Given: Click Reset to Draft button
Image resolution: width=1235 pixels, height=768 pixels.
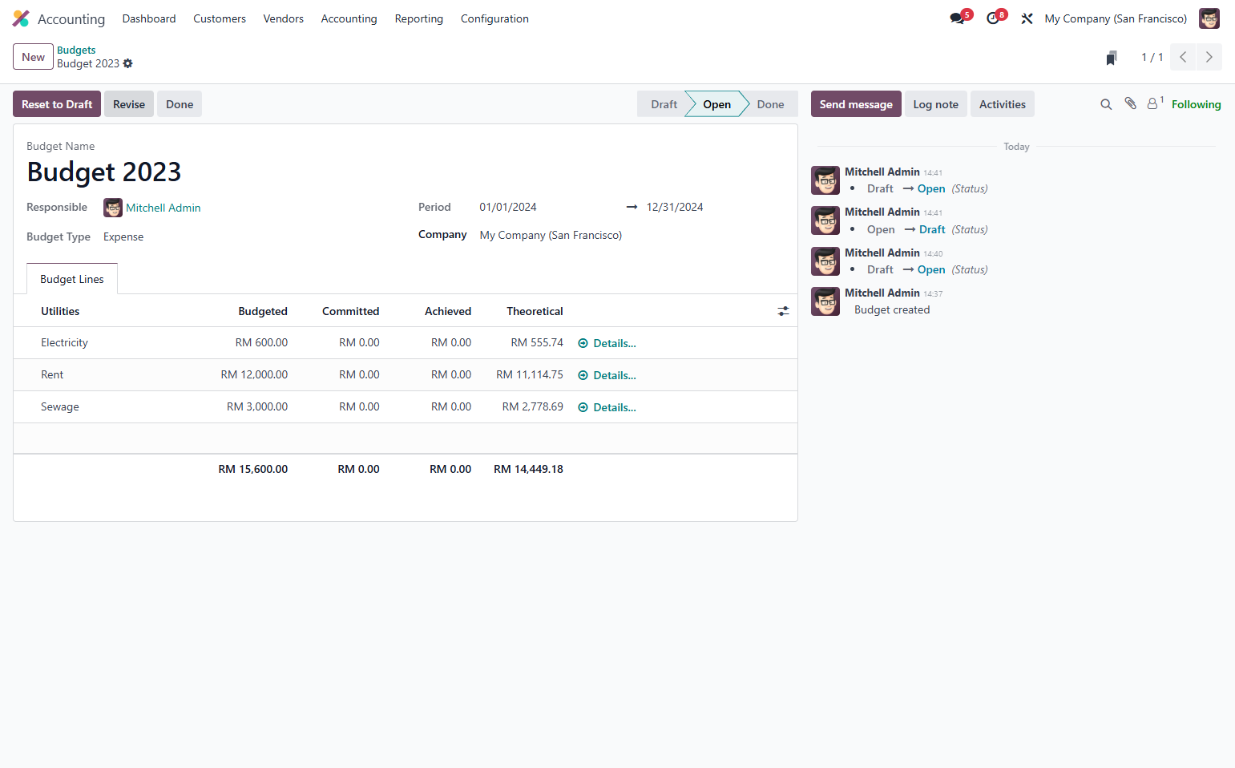Looking at the screenshot, I should [x=57, y=104].
